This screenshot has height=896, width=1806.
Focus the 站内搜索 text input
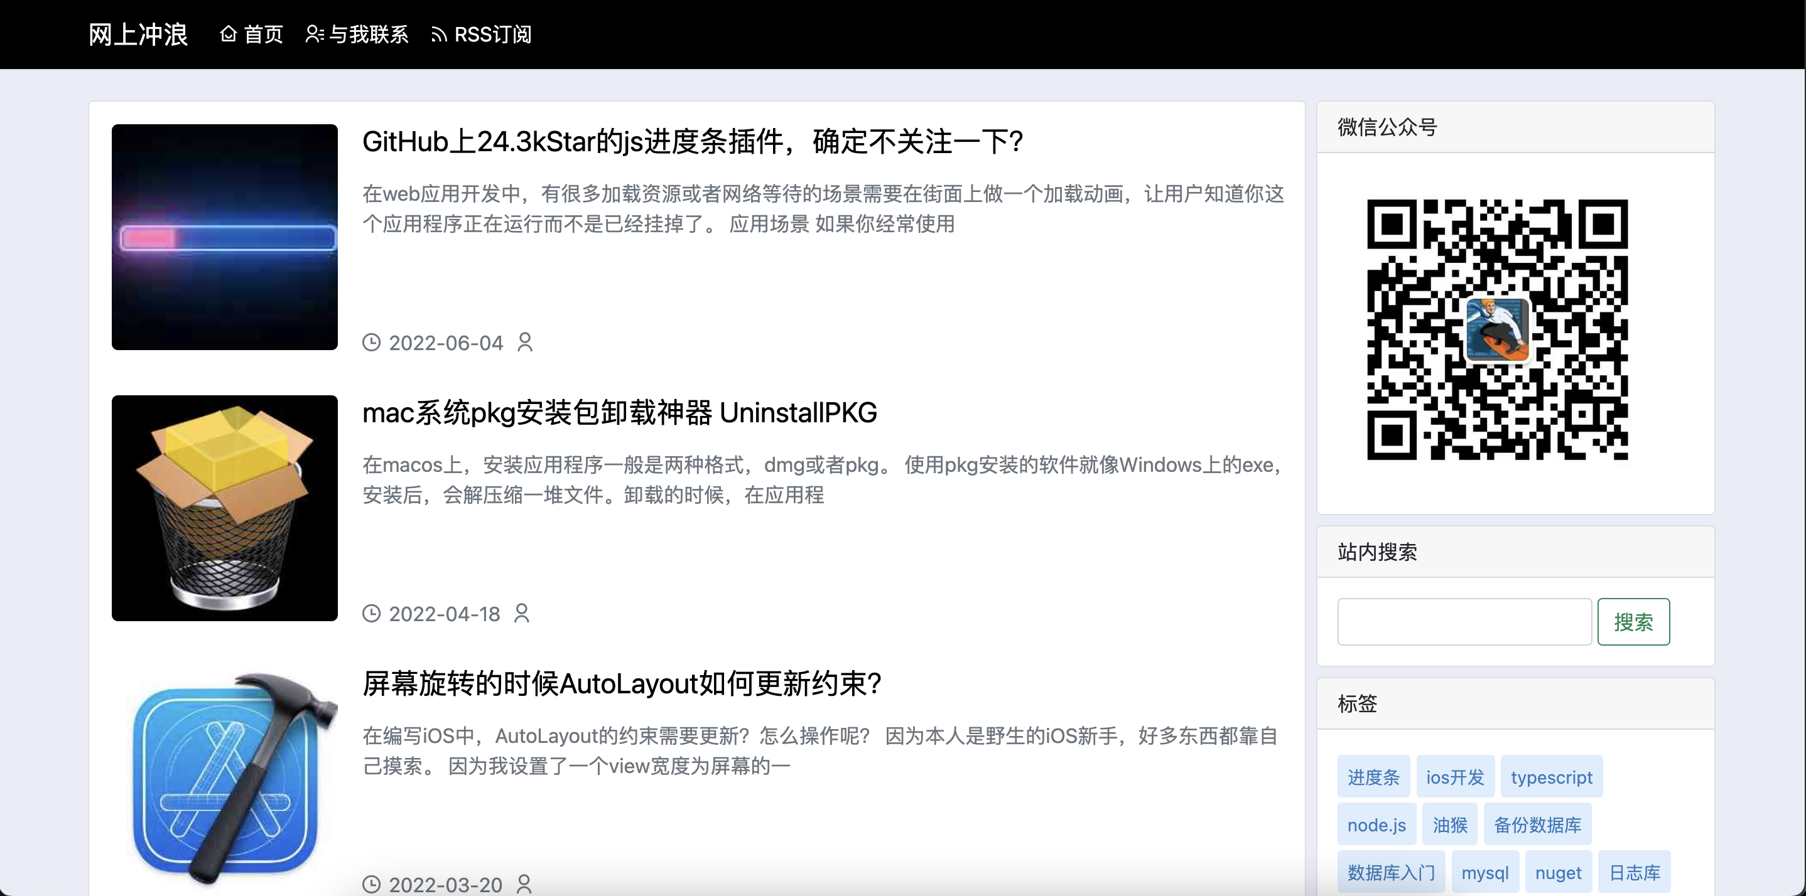[1464, 621]
